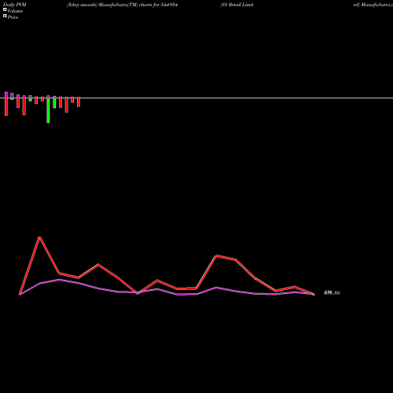Select the 'Price' legend label
The height and width of the screenshot is (393, 393).
[13, 17]
